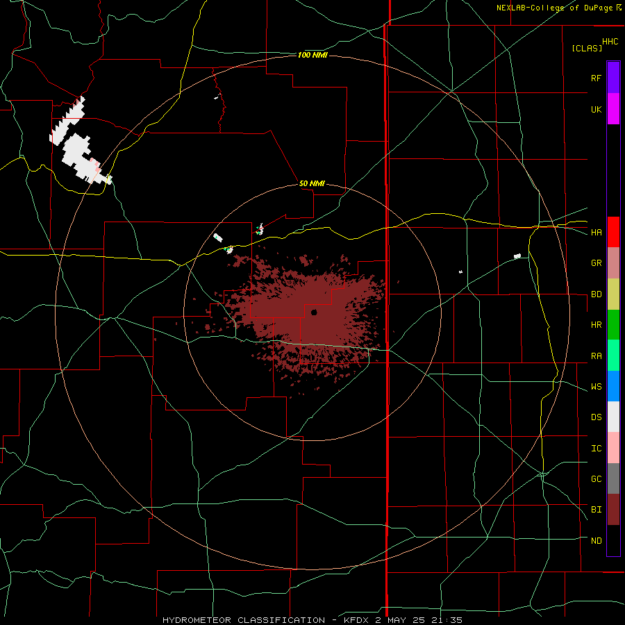Pick the DS white legend swatch
The image size is (625, 625).
coord(613,417)
